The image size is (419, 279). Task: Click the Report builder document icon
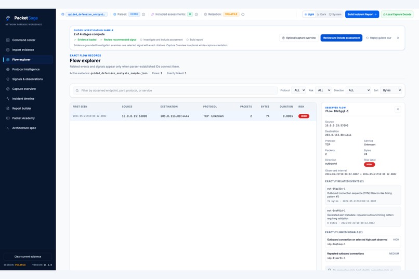pyautogui.click(x=8, y=109)
